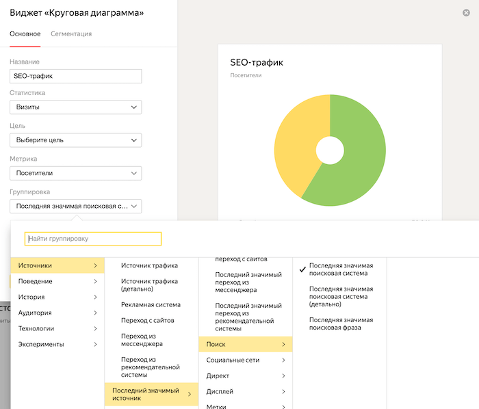Open the Метрика dropdown showing Посетители
This screenshot has width=479, height=409.
tap(75, 173)
